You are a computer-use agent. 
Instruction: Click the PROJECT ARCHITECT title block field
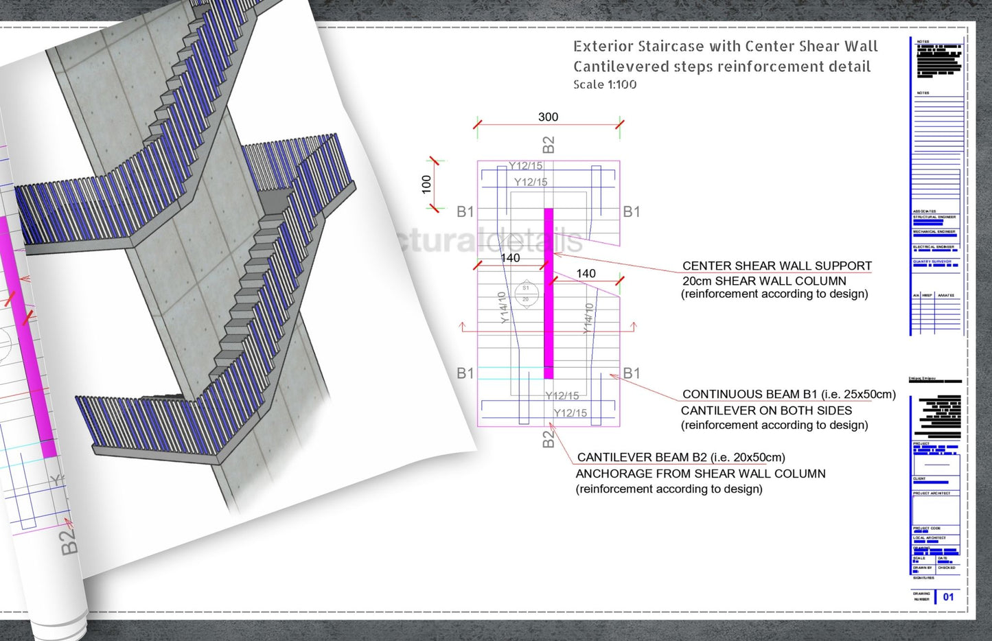coord(932,493)
